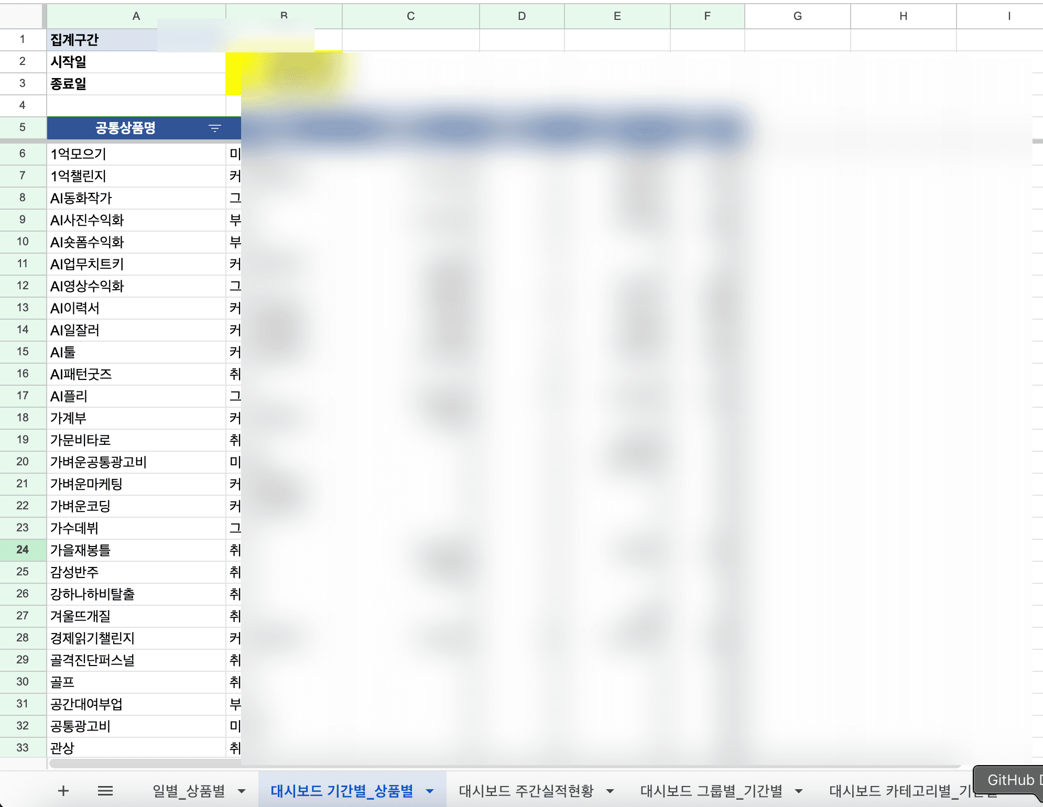Select the 1억모으기 cell
The width and height of the screenshot is (1043, 807).
click(x=136, y=154)
